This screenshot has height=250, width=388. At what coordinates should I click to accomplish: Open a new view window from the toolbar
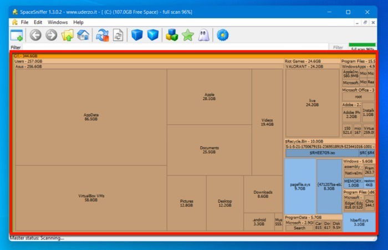coord(17,35)
